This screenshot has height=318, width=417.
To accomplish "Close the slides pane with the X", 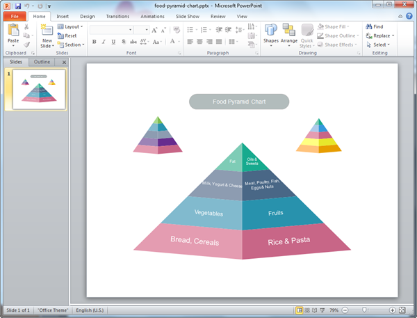I will [x=64, y=63].
